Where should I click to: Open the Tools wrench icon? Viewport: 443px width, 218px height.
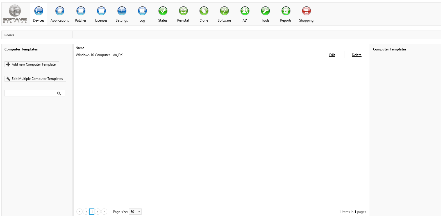265,11
